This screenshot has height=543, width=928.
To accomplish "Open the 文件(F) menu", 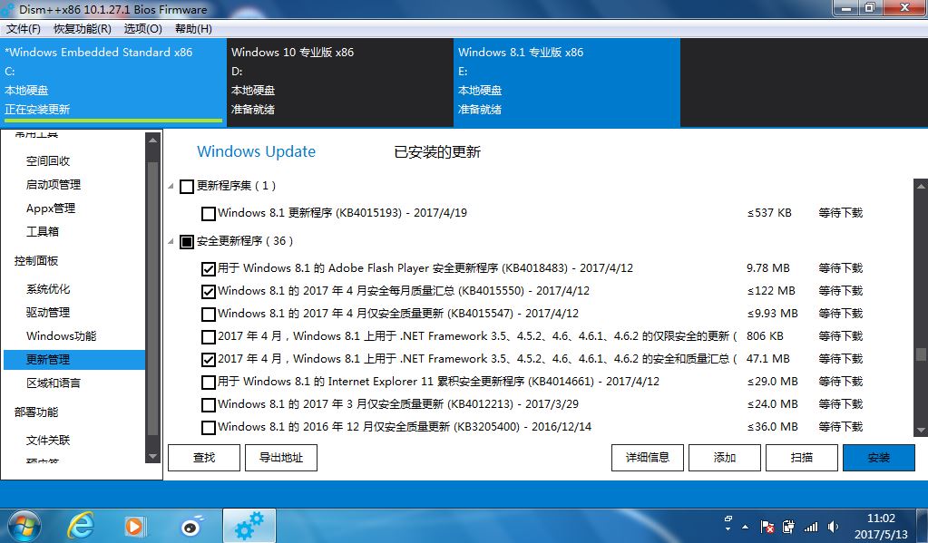I will tap(23, 29).
